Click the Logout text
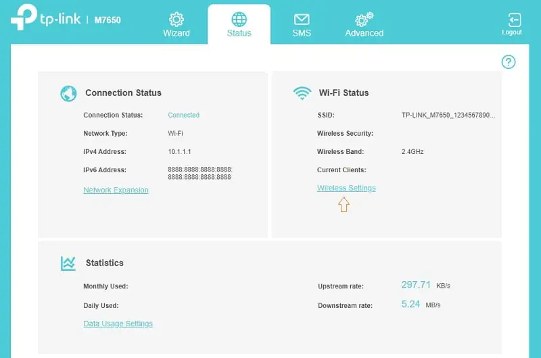The image size is (541, 358). [512, 32]
